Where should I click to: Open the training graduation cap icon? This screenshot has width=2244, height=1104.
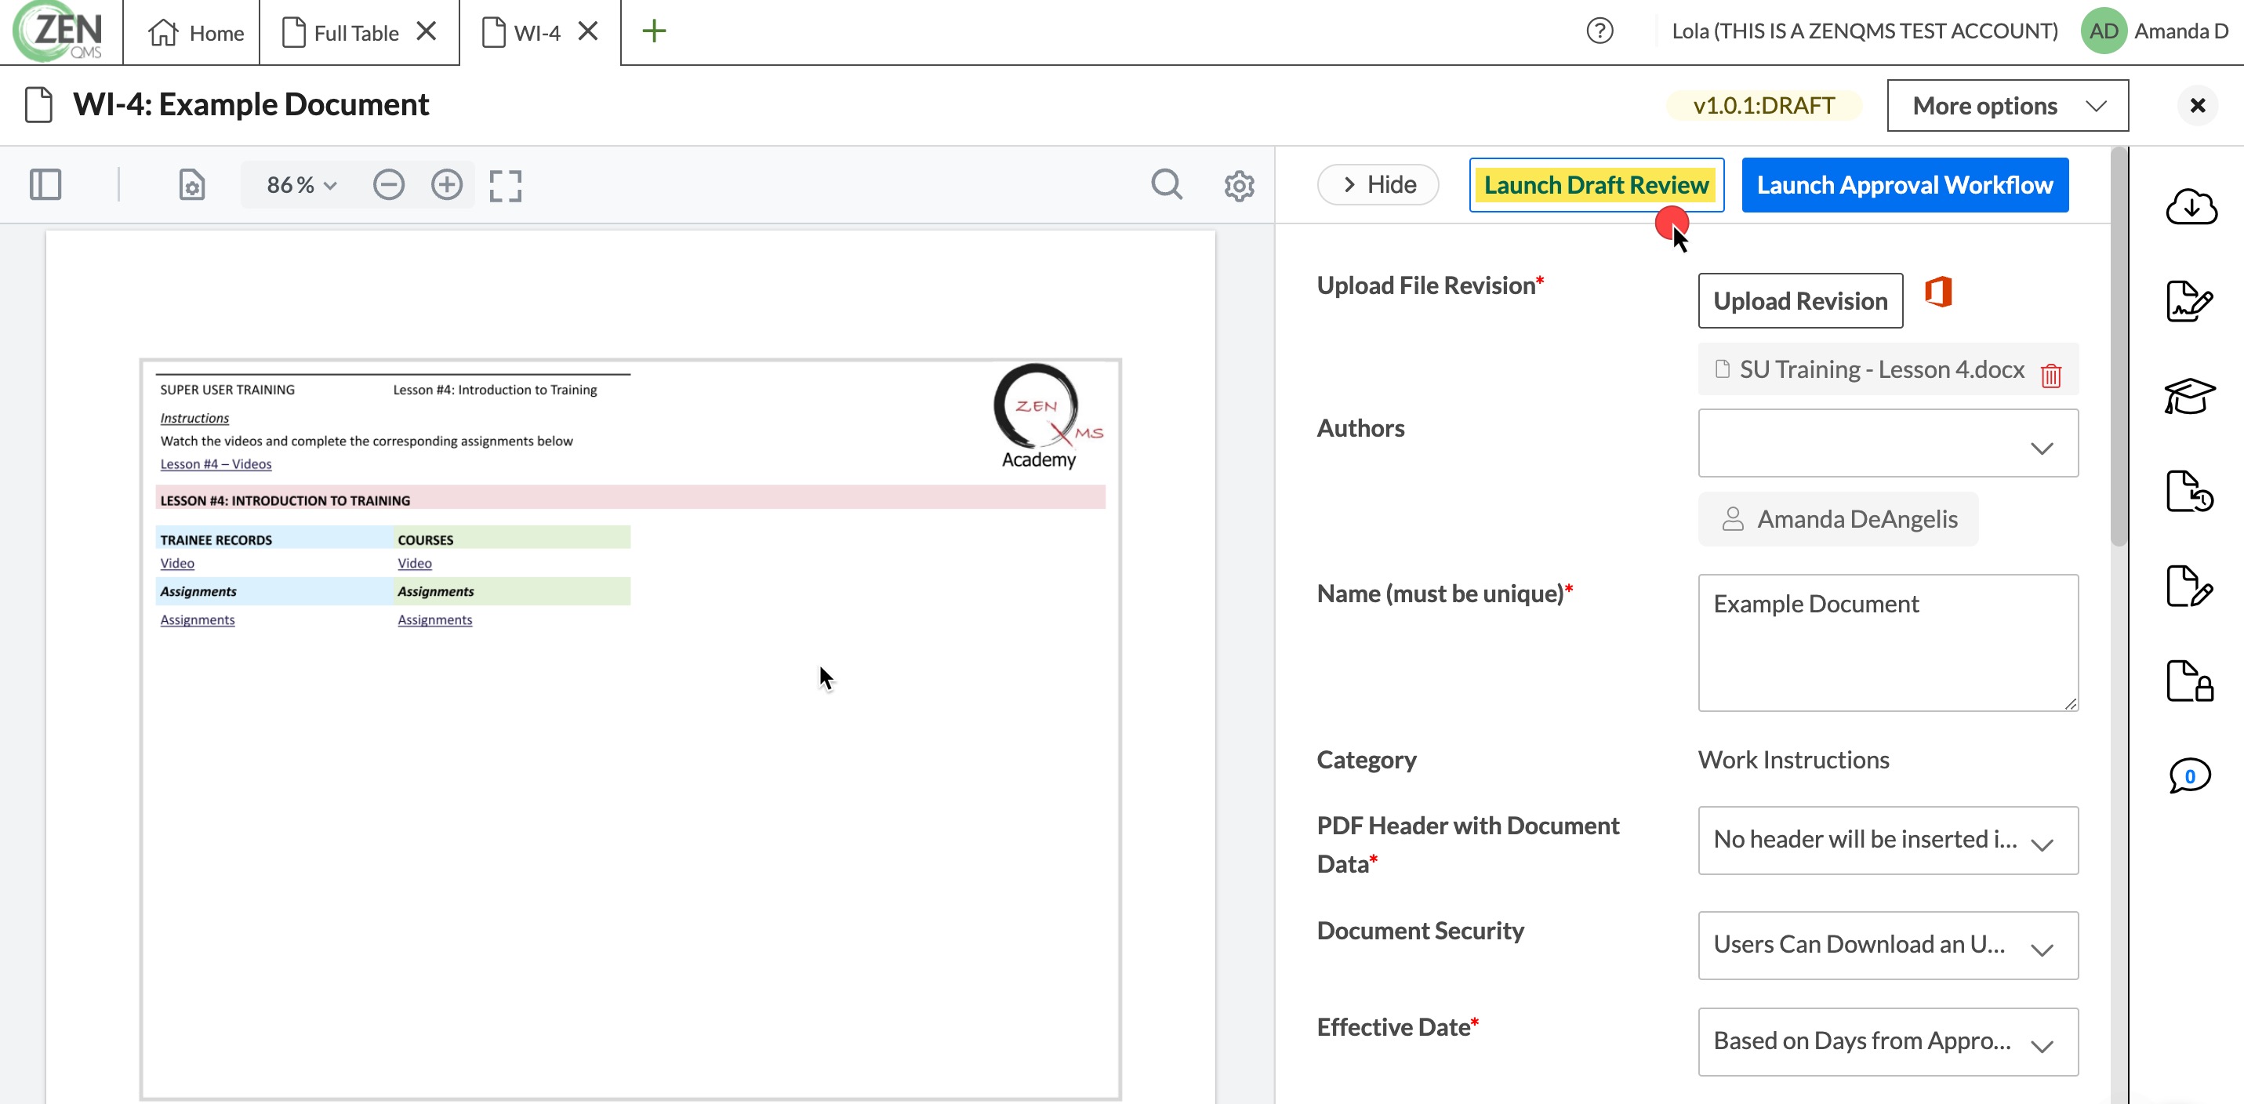(x=2190, y=397)
